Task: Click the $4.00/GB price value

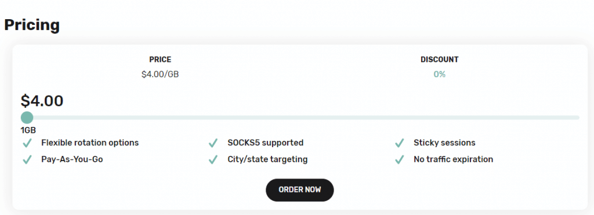Action: 160,74
